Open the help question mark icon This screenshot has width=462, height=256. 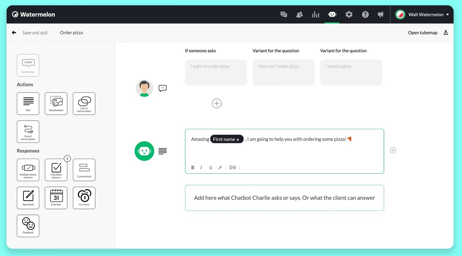point(365,15)
